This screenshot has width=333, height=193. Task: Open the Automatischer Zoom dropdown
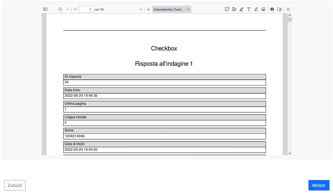(172, 9)
